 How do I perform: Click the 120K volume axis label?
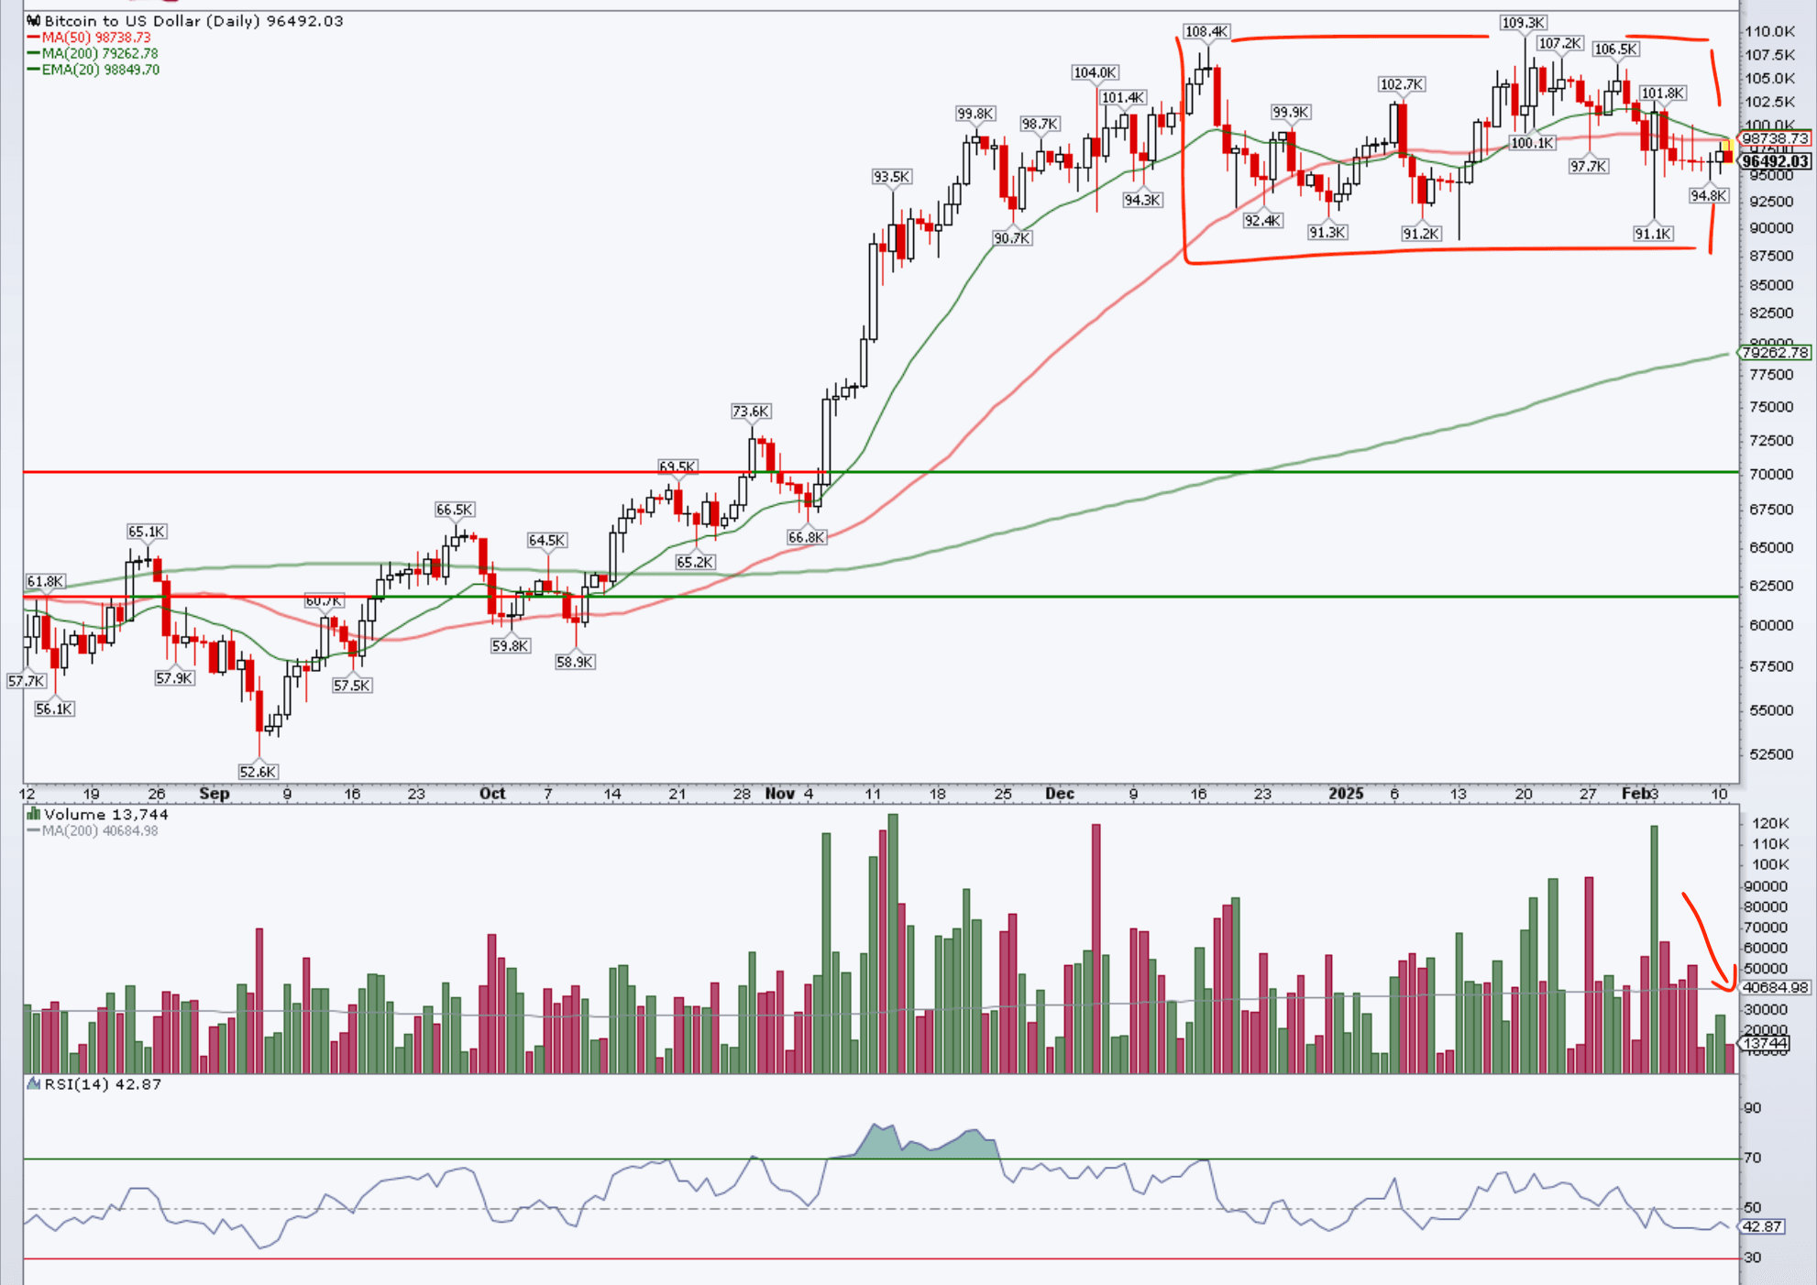coord(1770,823)
